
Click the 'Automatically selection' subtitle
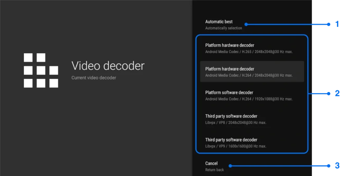(223, 28)
